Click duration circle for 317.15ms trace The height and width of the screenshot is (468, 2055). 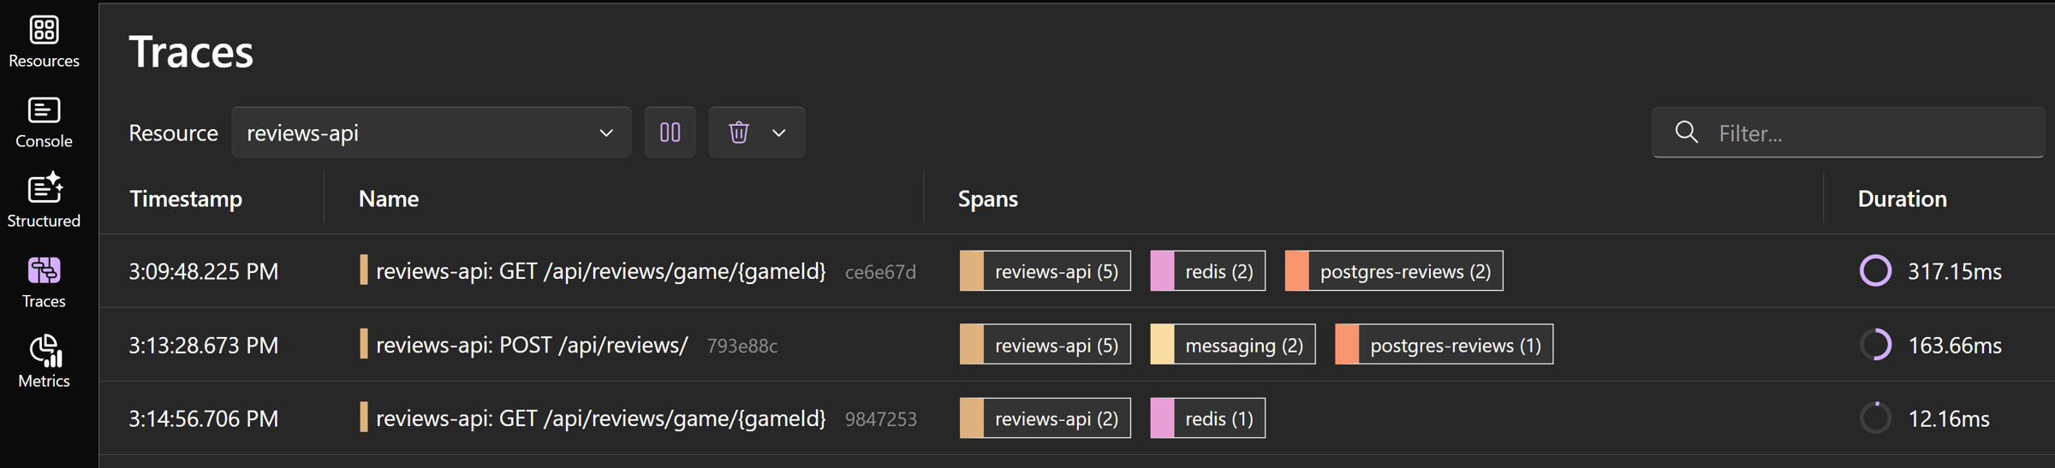1875,271
